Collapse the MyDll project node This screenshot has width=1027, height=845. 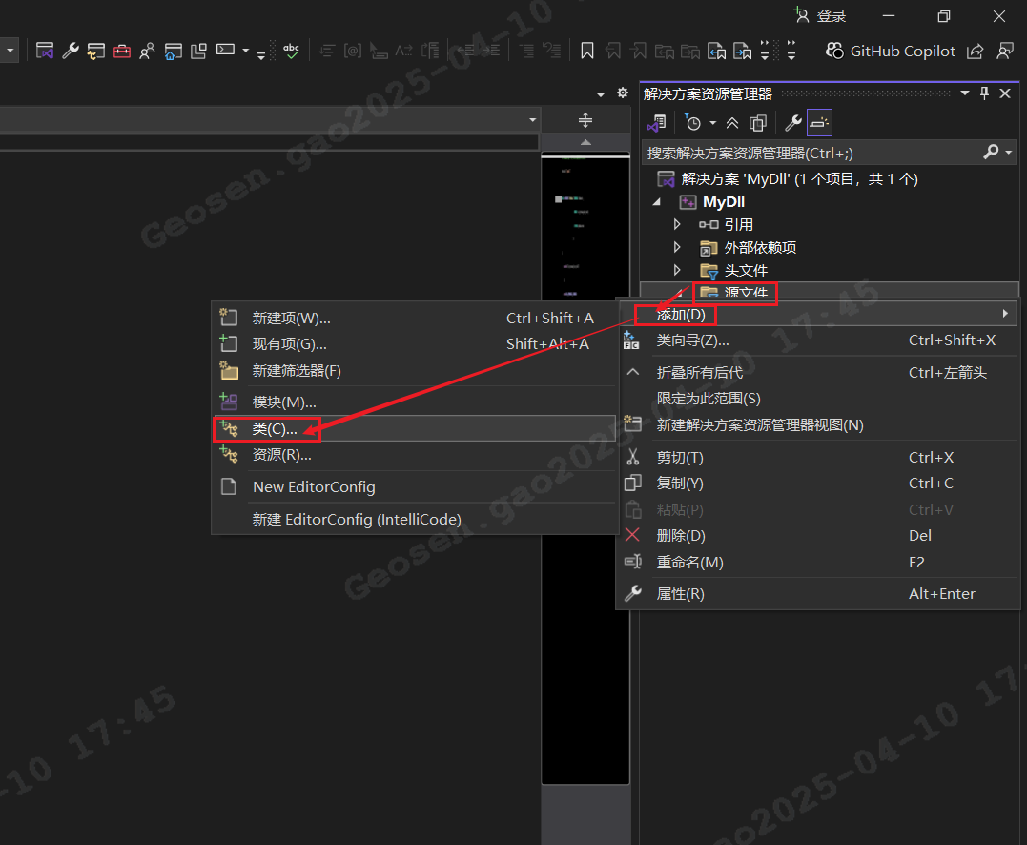click(656, 202)
